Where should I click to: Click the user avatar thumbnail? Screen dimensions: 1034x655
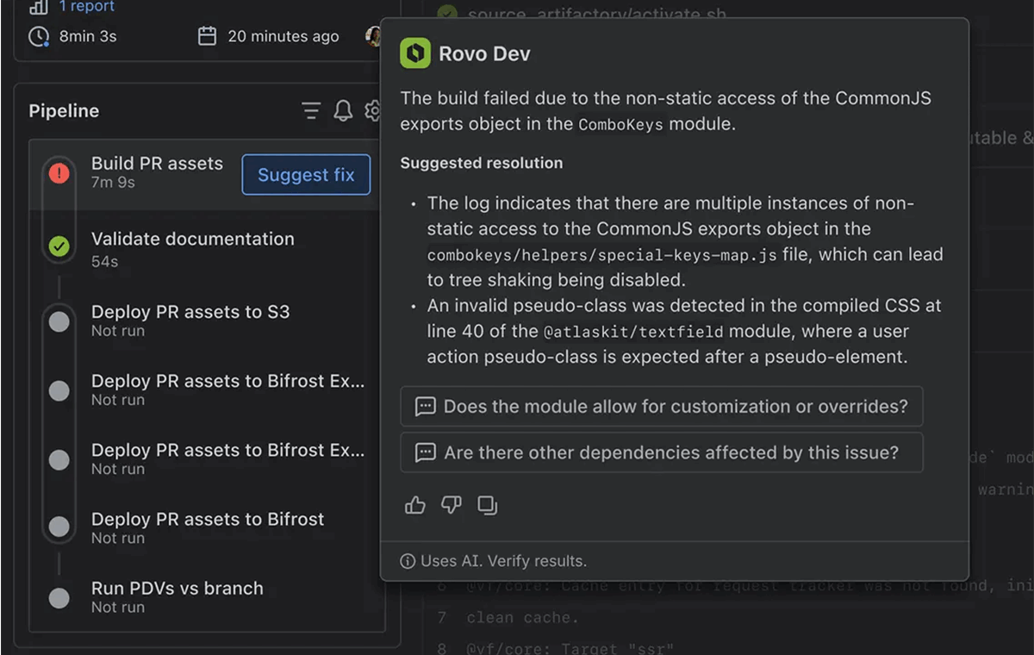[373, 36]
